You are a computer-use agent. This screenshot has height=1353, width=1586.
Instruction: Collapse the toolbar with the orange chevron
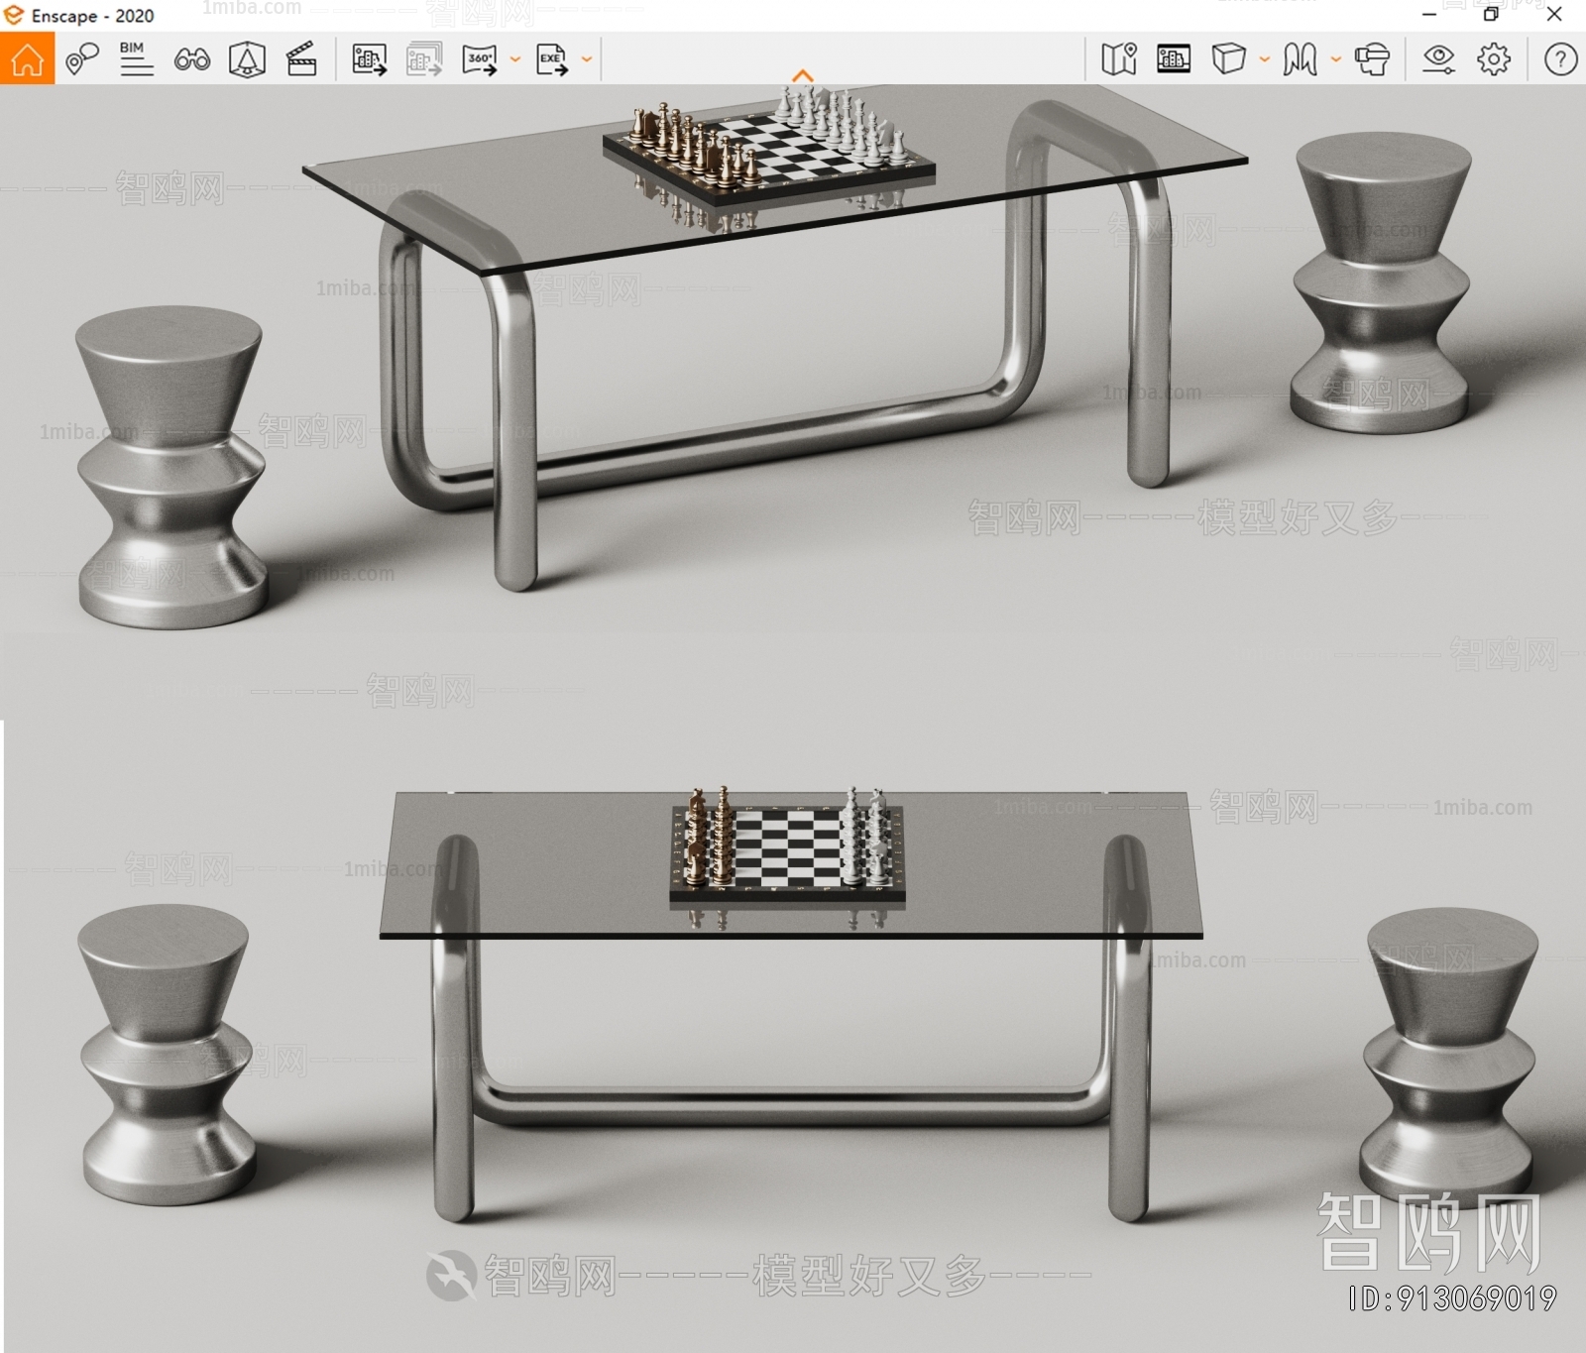tap(803, 75)
